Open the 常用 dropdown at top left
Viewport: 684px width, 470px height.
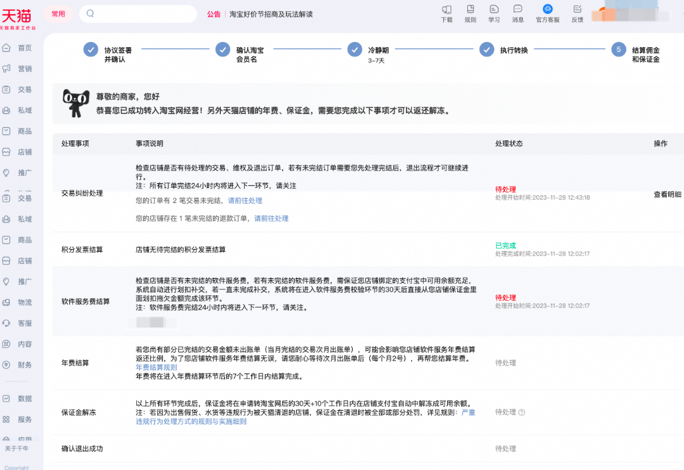59,13
